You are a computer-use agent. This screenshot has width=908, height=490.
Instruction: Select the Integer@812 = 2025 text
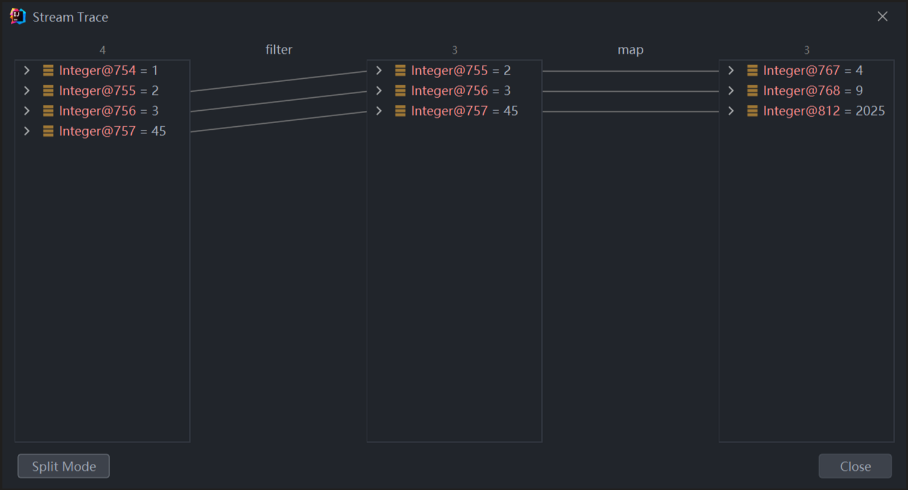[824, 111]
